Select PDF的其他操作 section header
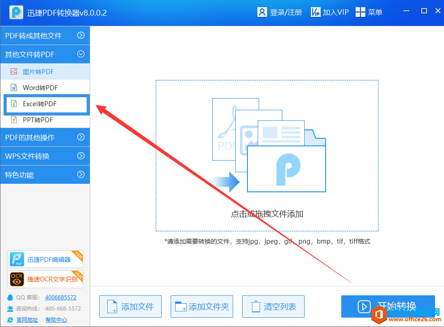Viewport: 444px width, 327px height. pyautogui.click(x=45, y=137)
